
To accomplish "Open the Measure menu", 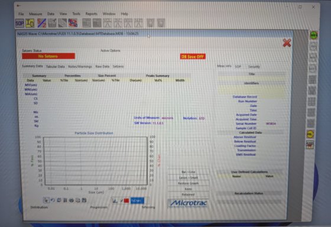I will click(x=35, y=14).
